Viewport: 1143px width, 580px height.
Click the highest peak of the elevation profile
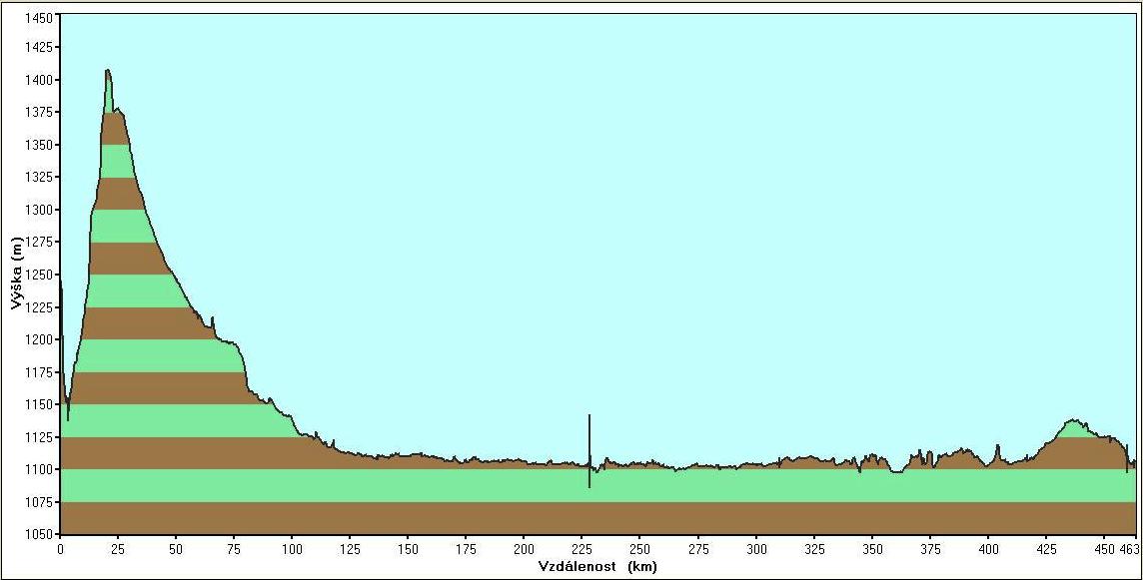[x=108, y=71]
